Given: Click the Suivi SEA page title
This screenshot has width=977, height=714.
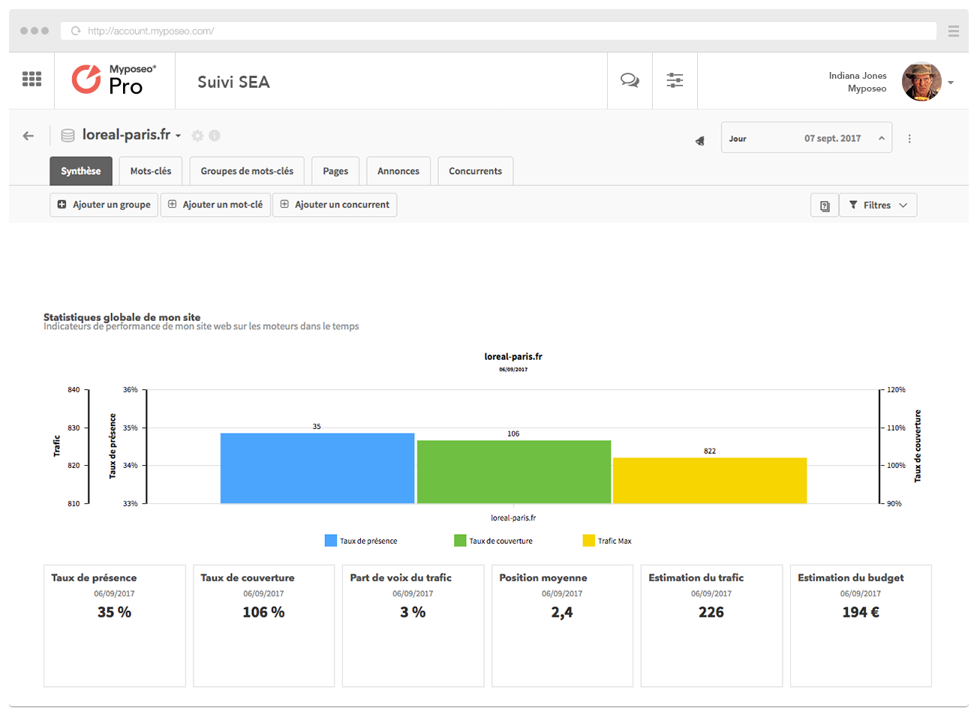Looking at the screenshot, I should [x=233, y=82].
